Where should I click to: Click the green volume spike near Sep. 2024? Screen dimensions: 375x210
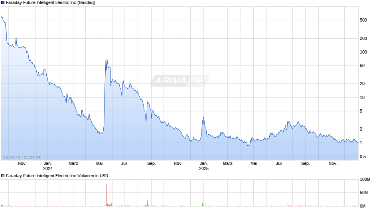[x=147, y=203]
